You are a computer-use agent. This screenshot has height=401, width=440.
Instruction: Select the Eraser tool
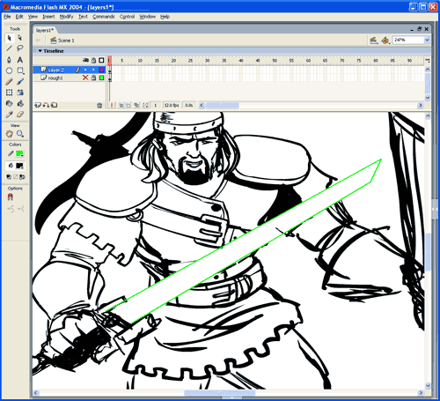coord(20,115)
